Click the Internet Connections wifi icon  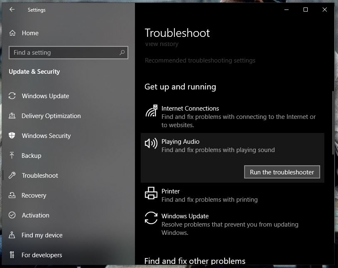click(x=151, y=111)
